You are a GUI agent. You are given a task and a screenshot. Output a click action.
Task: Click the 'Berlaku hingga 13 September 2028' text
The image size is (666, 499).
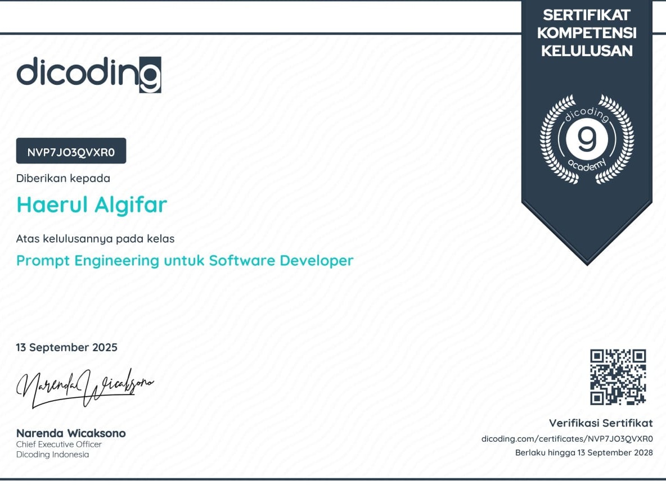[x=584, y=452]
